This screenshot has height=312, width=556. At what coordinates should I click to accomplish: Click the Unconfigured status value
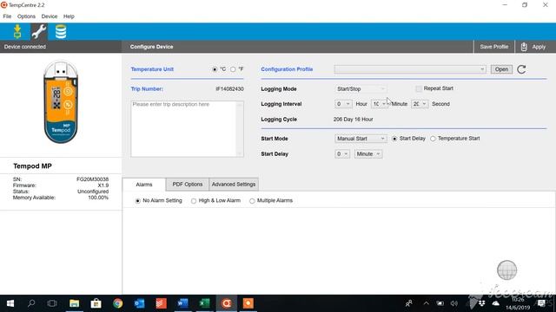click(x=93, y=192)
